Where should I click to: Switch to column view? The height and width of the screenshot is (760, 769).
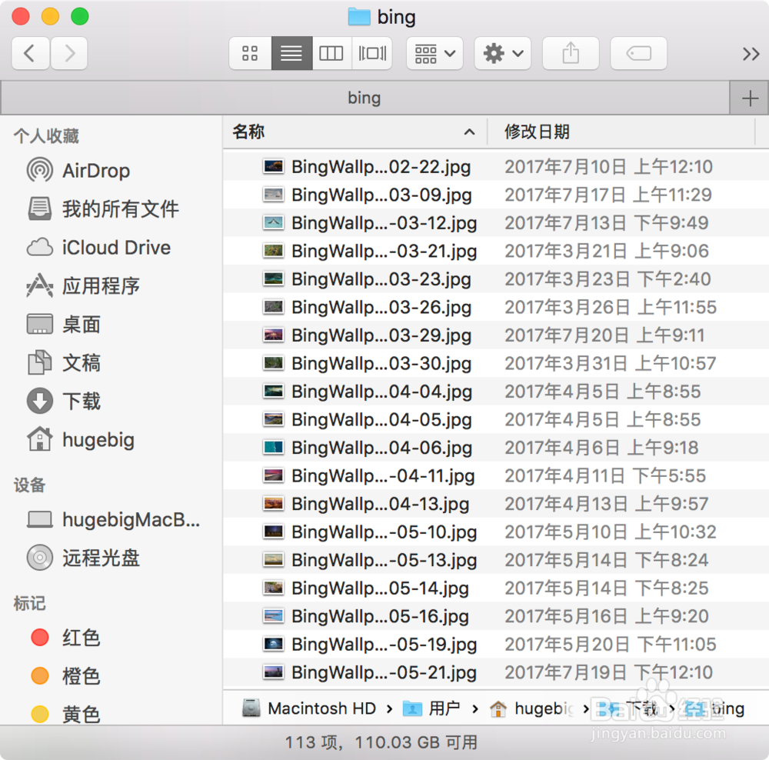331,53
